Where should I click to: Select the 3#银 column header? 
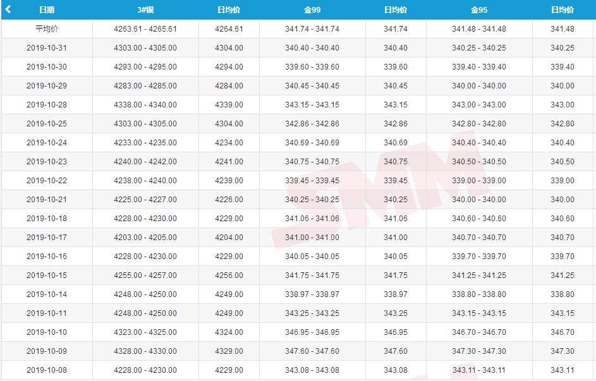pyautogui.click(x=145, y=10)
